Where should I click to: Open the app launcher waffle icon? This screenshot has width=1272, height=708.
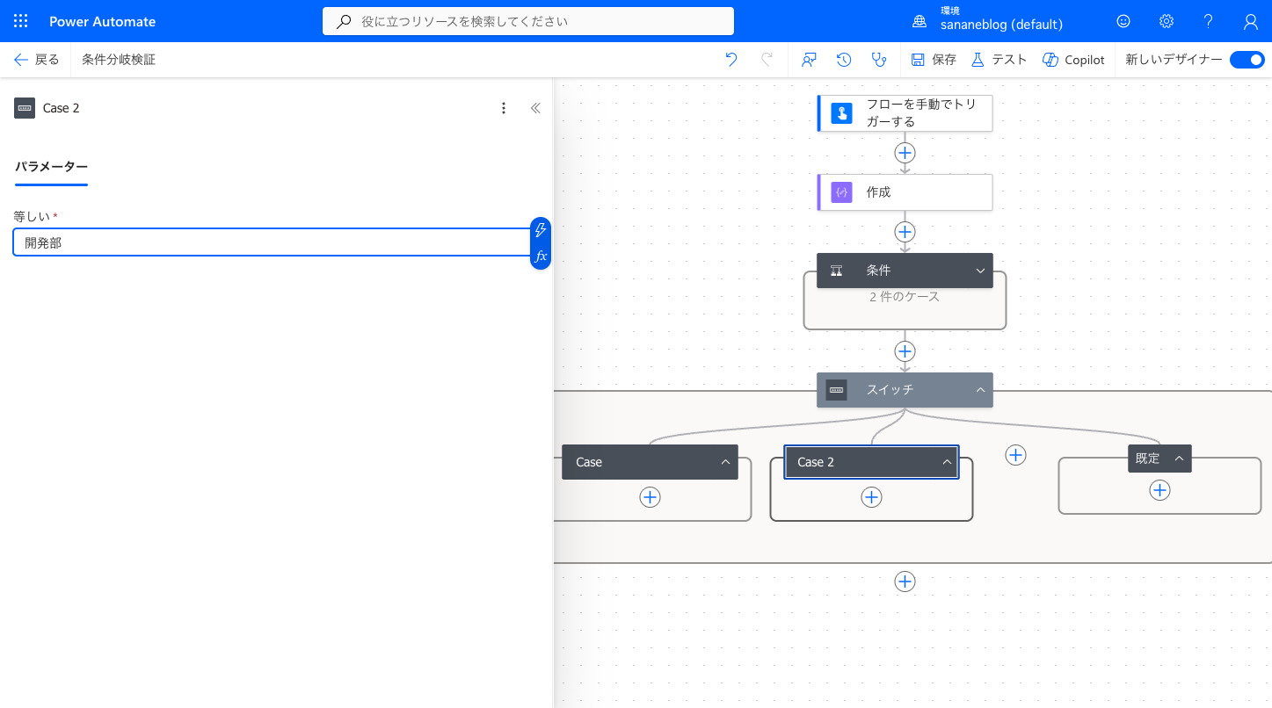(21, 21)
